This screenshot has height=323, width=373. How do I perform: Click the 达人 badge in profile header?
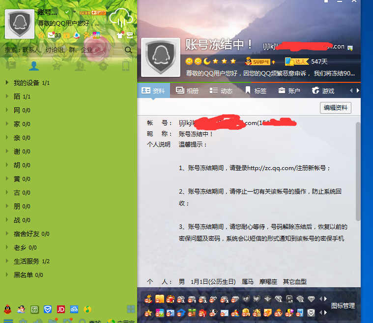pyautogui.click(x=297, y=62)
